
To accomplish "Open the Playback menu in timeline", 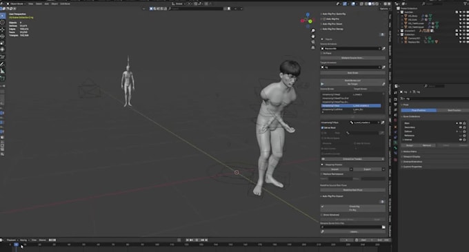I will (x=12, y=240).
